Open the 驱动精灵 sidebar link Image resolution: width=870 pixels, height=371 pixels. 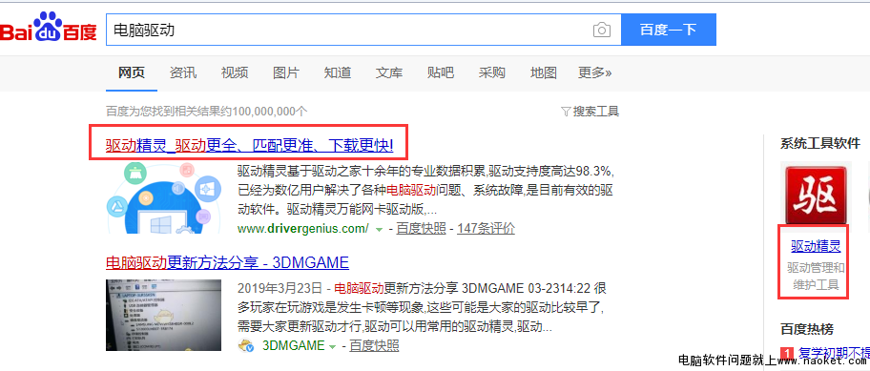pyautogui.click(x=816, y=246)
